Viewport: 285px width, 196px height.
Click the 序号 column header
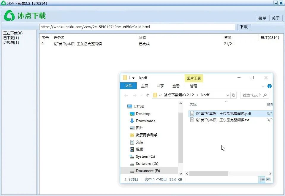(x=45, y=38)
